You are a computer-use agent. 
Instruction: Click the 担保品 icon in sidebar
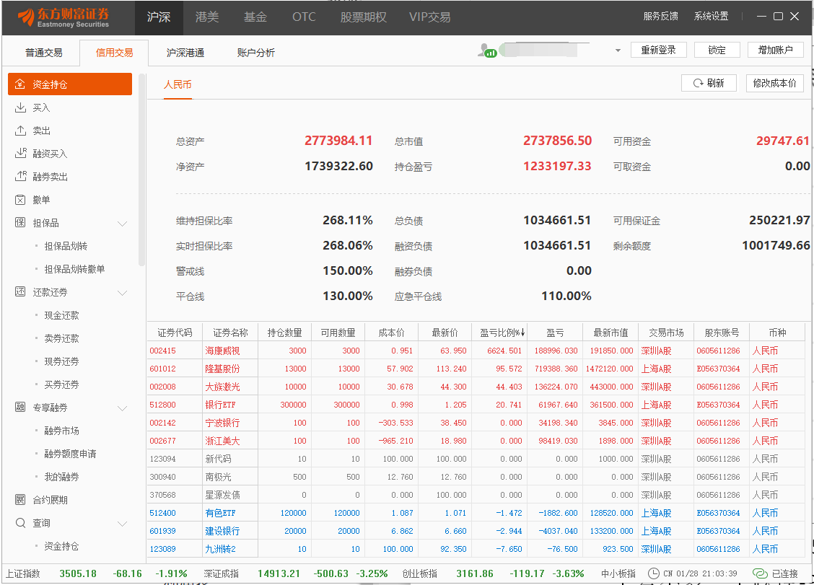[x=20, y=223]
